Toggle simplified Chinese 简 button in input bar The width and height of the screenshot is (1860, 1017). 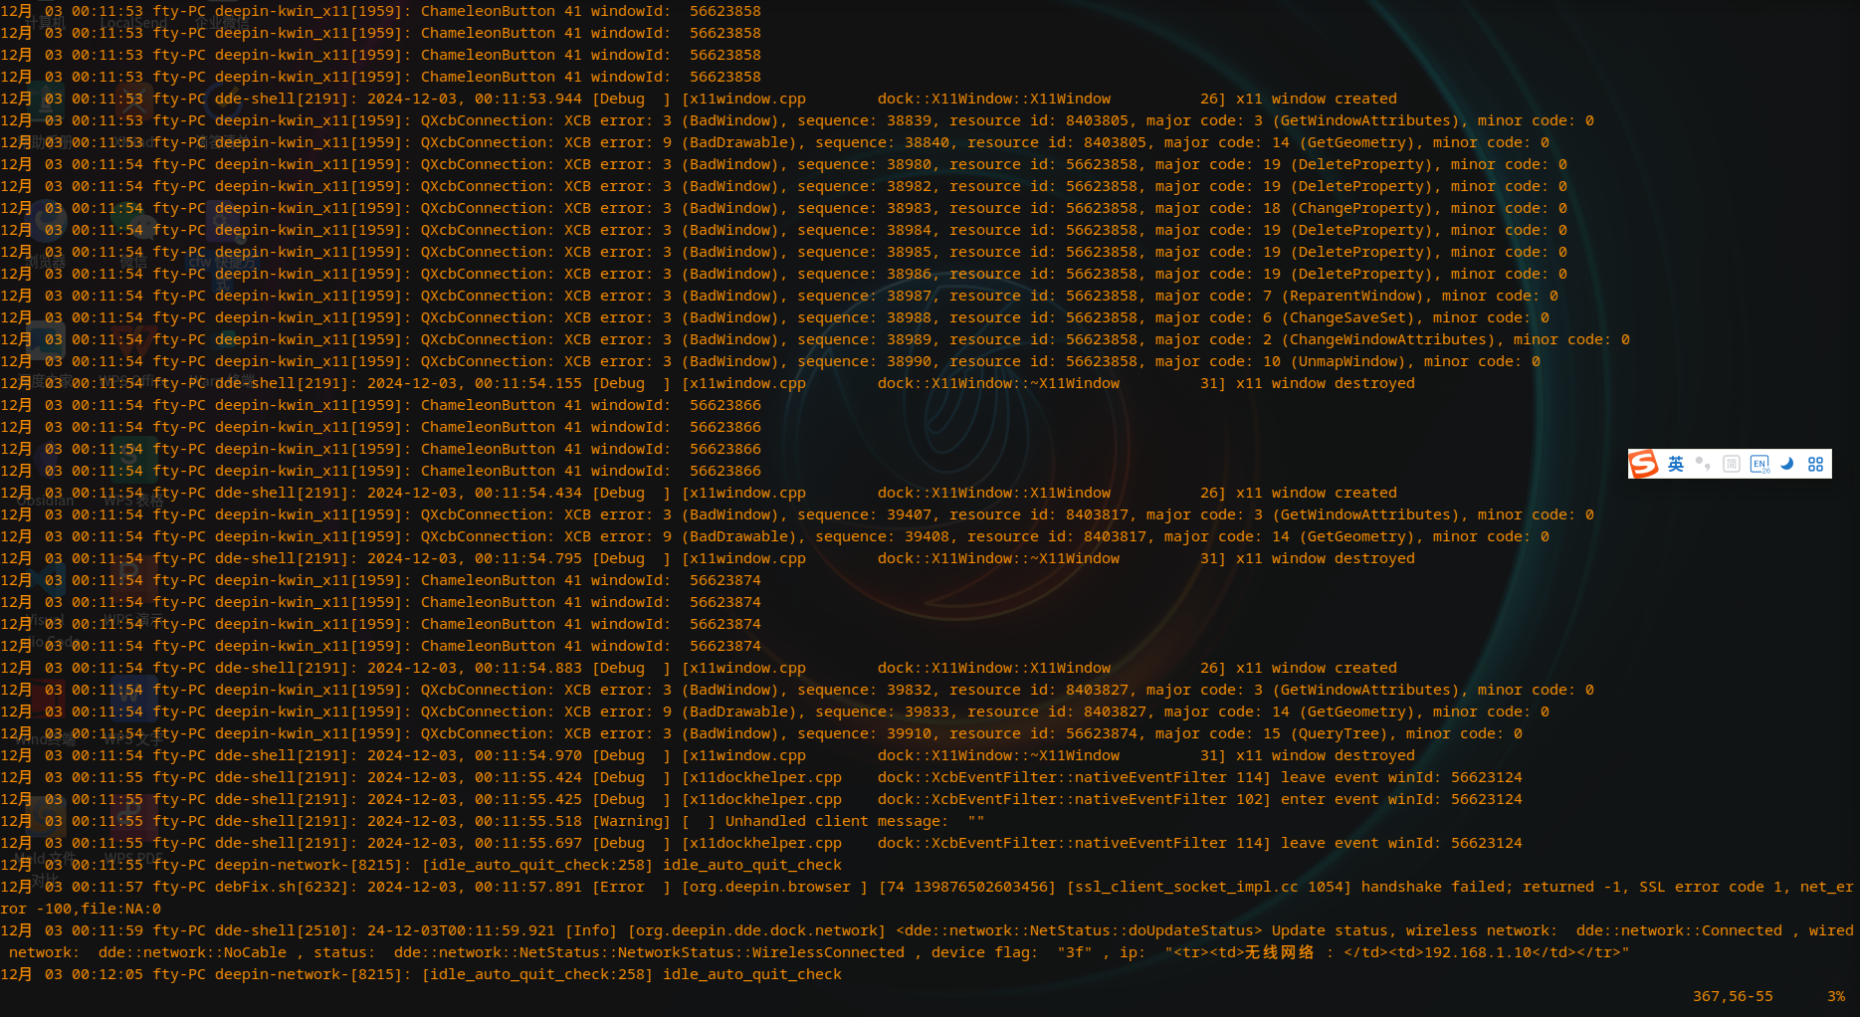[x=1732, y=464]
